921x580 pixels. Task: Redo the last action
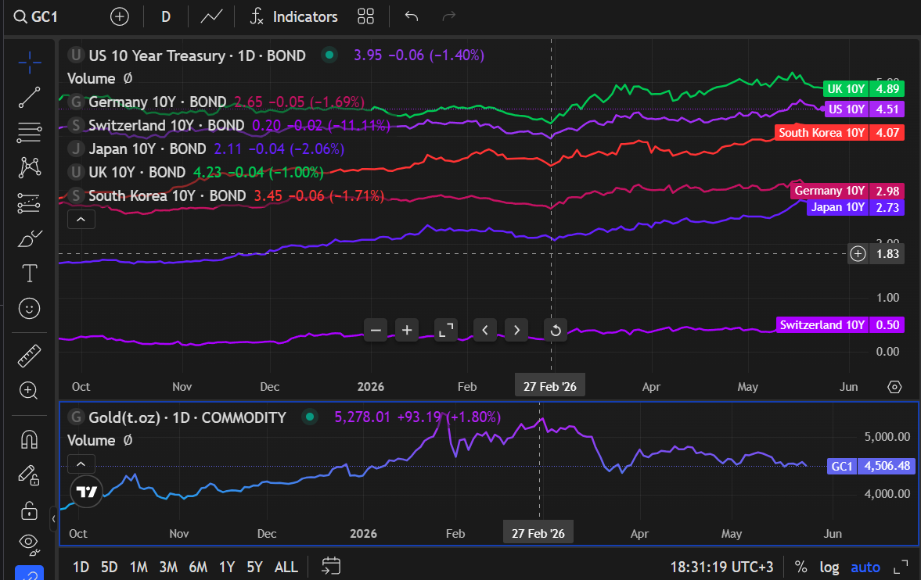(448, 16)
